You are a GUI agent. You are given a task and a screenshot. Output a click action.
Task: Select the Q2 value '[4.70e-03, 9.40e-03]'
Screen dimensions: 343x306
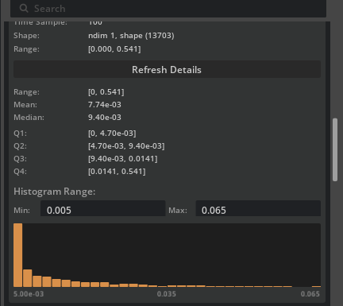tap(126, 146)
